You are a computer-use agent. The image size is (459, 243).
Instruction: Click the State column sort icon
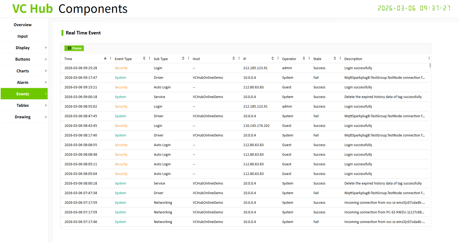click(335, 58)
